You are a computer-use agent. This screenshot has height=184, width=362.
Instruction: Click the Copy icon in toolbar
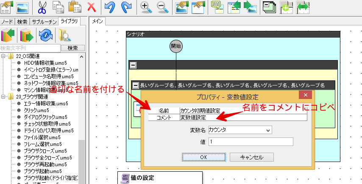(x=58, y=7)
